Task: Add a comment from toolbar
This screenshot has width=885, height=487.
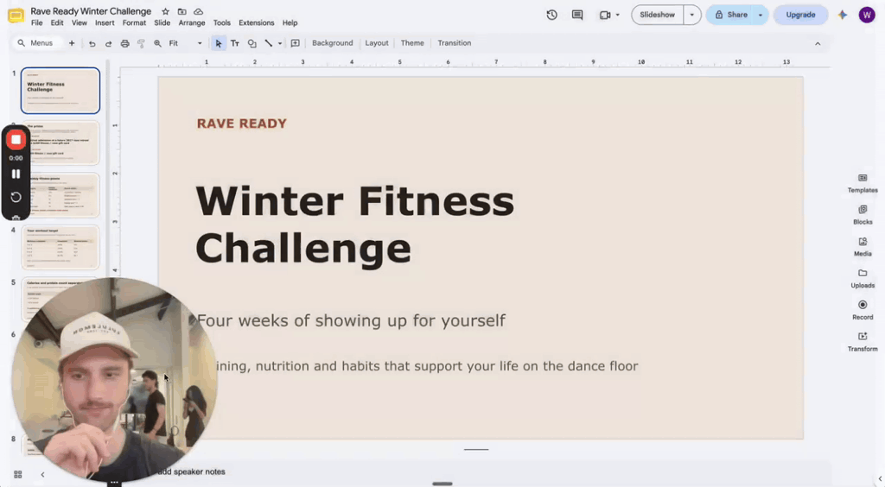Action: pyautogui.click(x=296, y=43)
